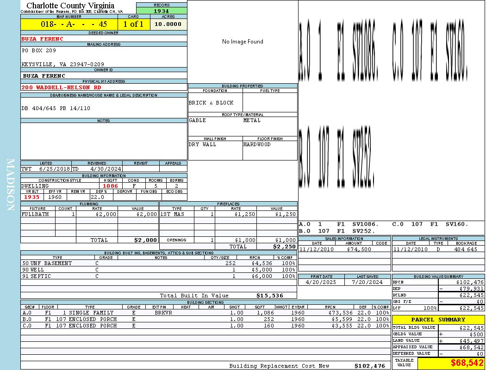Click listed date 6/25/2018
486x370 pixels.
pos(55,169)
